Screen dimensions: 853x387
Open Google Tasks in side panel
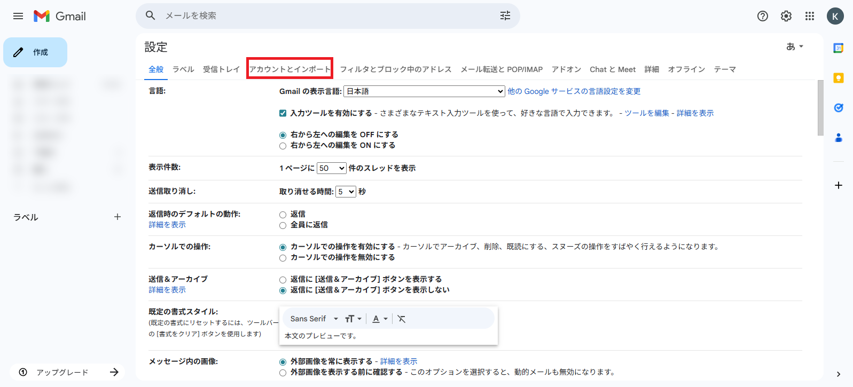click(838, 108)
